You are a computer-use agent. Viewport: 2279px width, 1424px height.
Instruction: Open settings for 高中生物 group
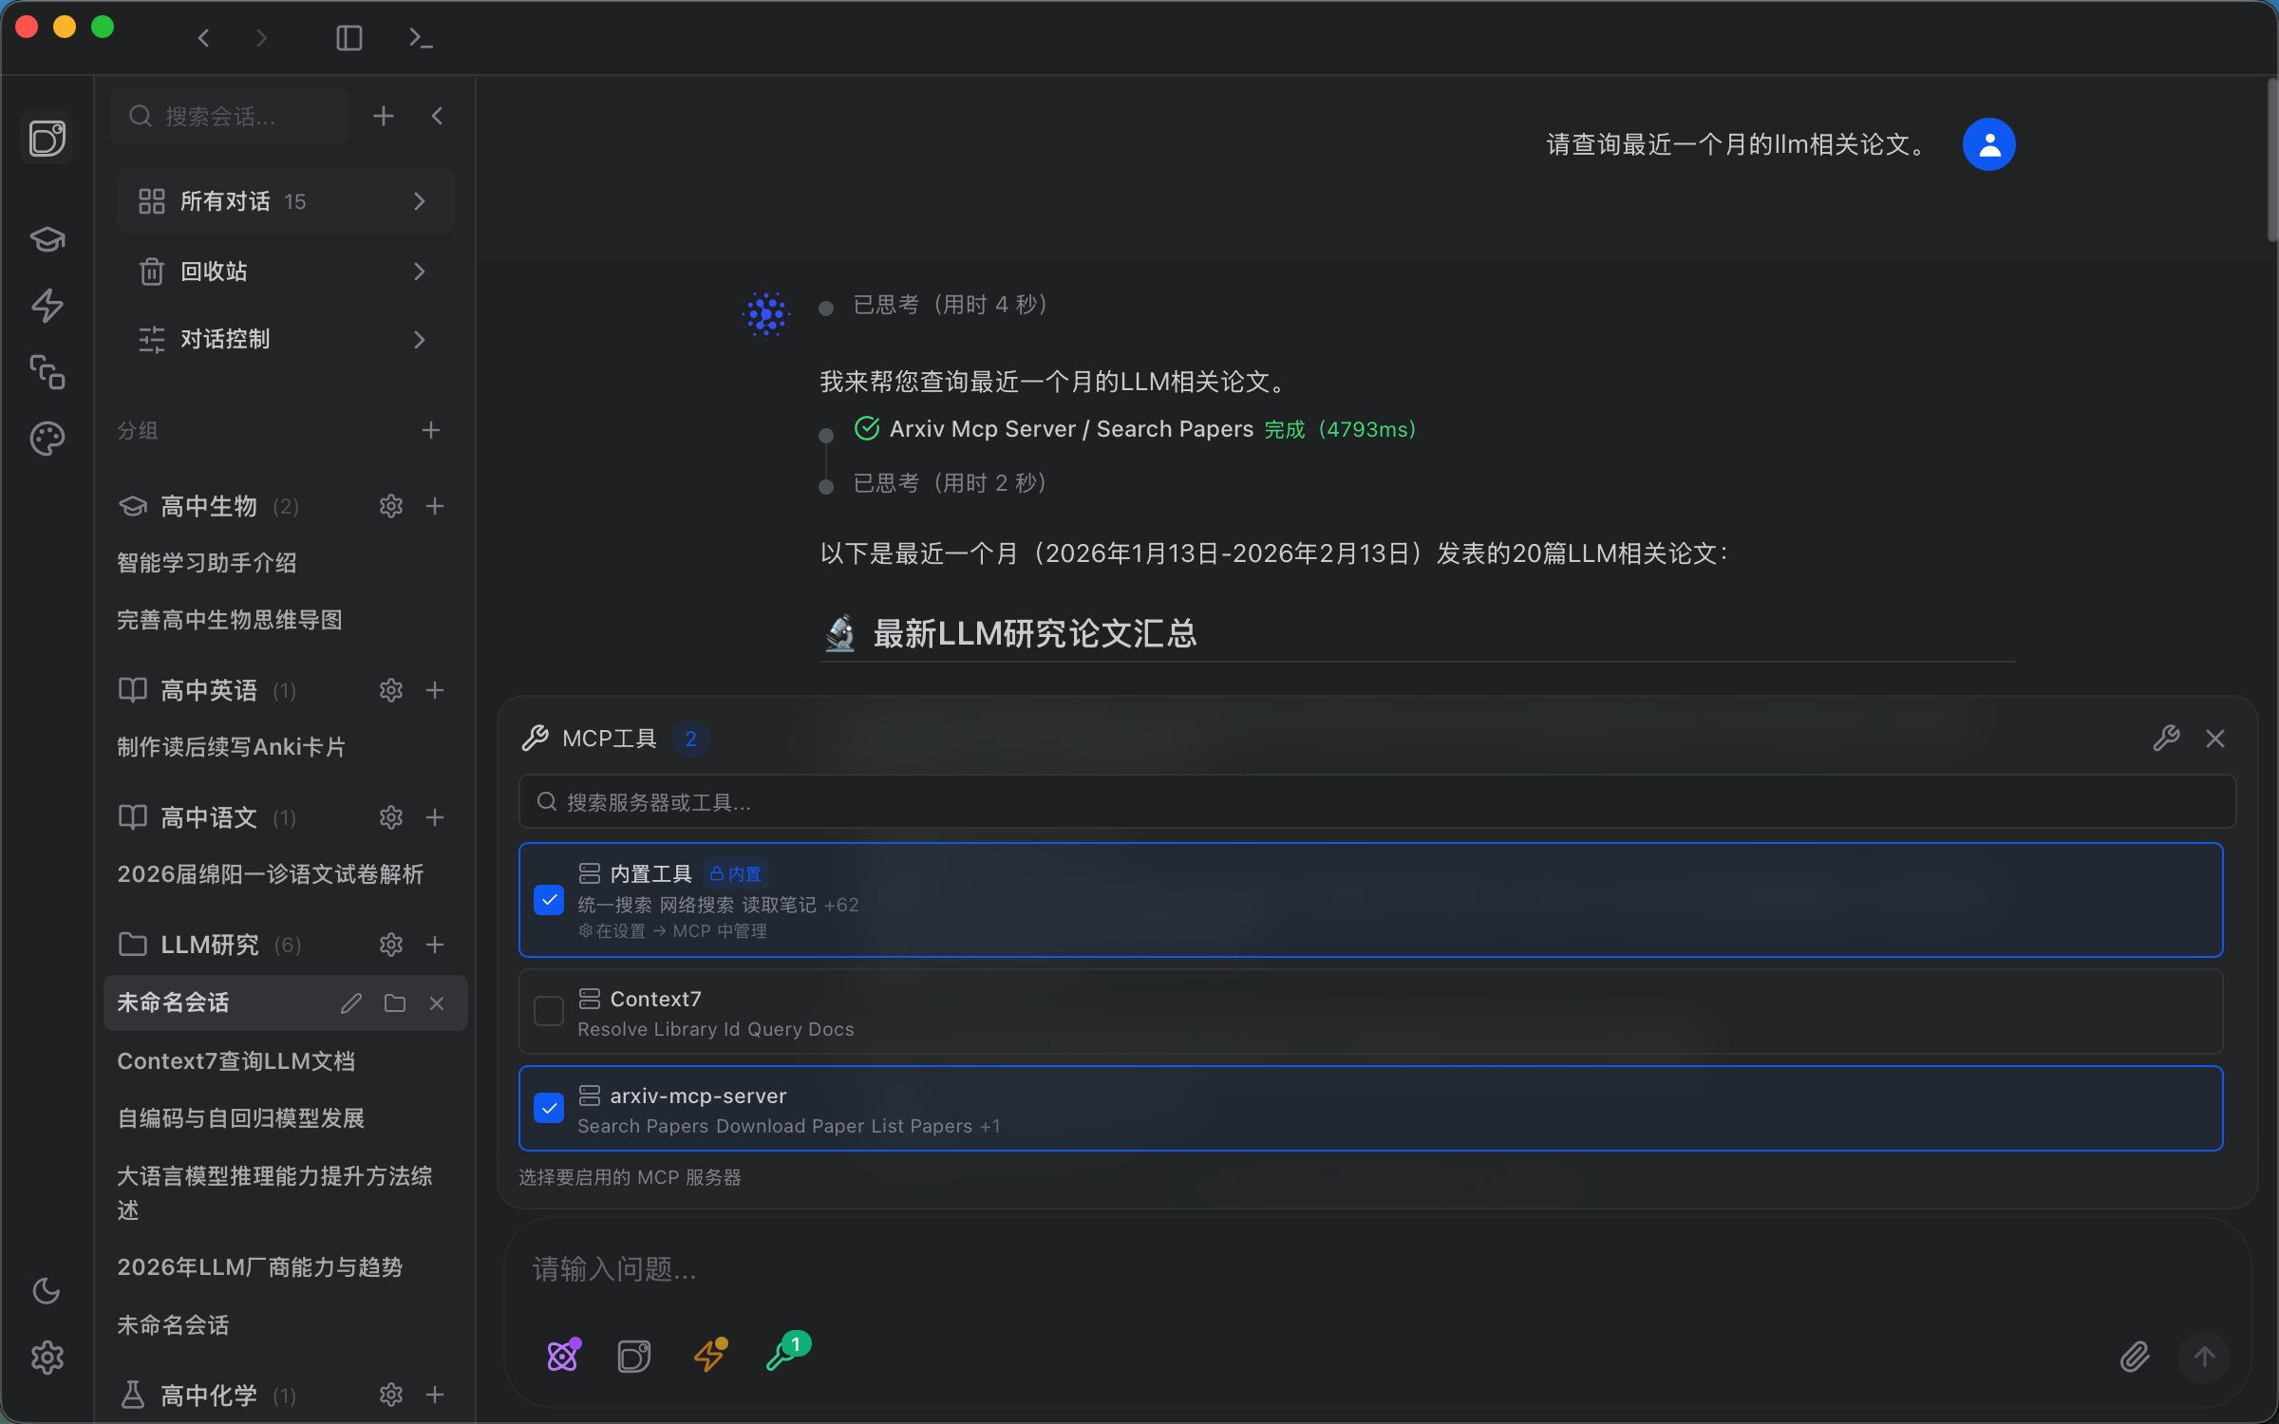point(391,506)
